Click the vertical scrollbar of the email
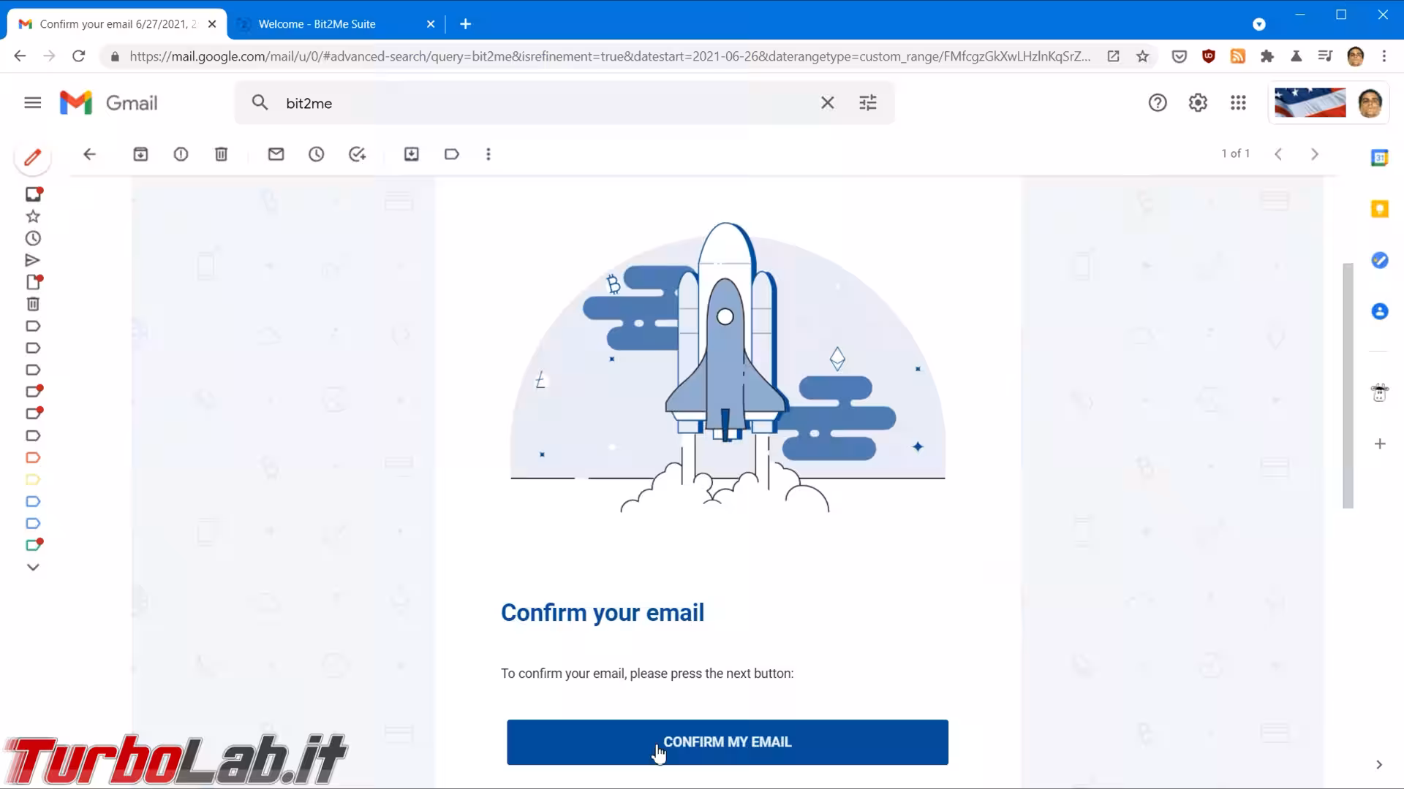The image size is (1404, 789). [1348, 385]
